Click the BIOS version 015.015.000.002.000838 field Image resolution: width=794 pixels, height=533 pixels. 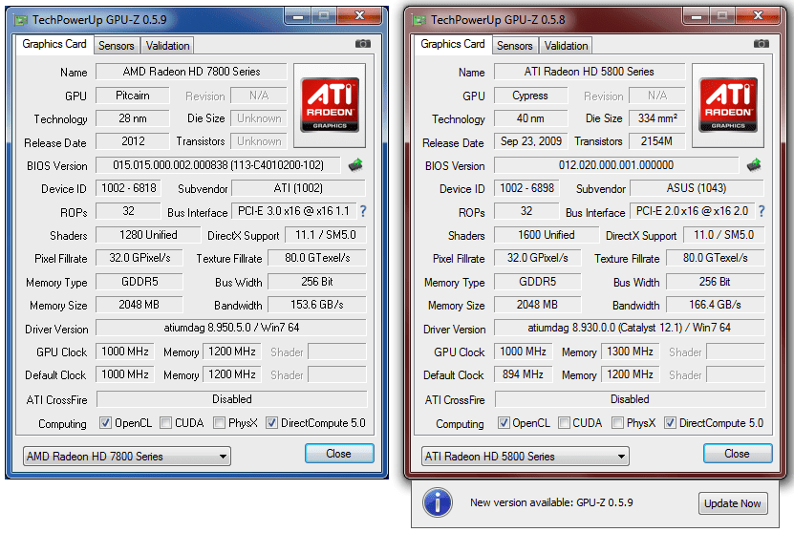point(218,165)
